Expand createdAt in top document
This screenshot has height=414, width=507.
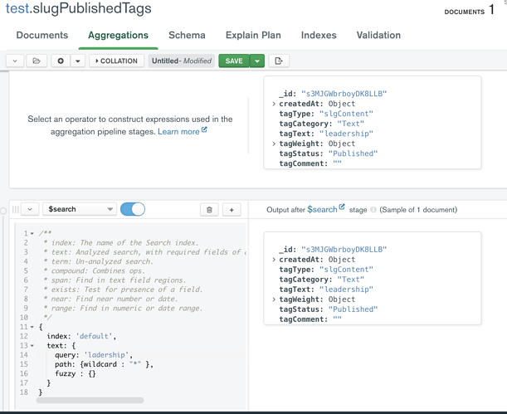click(274, 104)
